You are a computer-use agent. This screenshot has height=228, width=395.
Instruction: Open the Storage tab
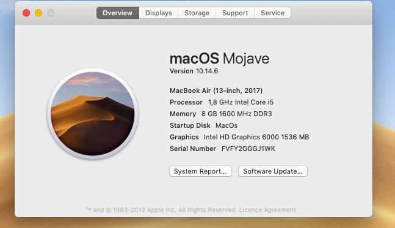click(197, 13)
